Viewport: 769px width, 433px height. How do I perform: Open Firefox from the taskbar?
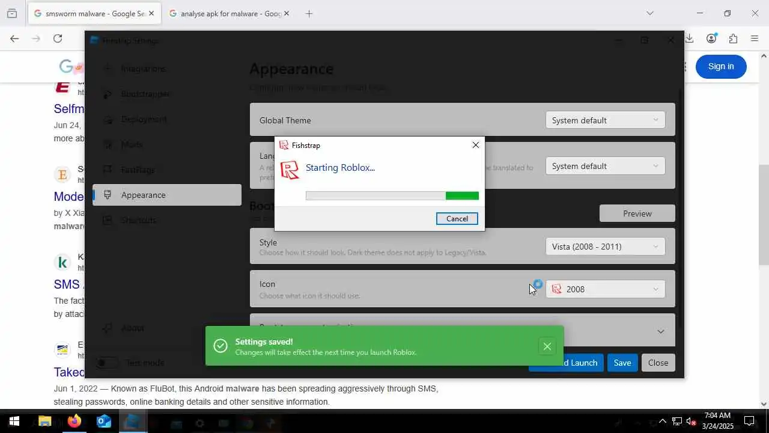(74, 421)
